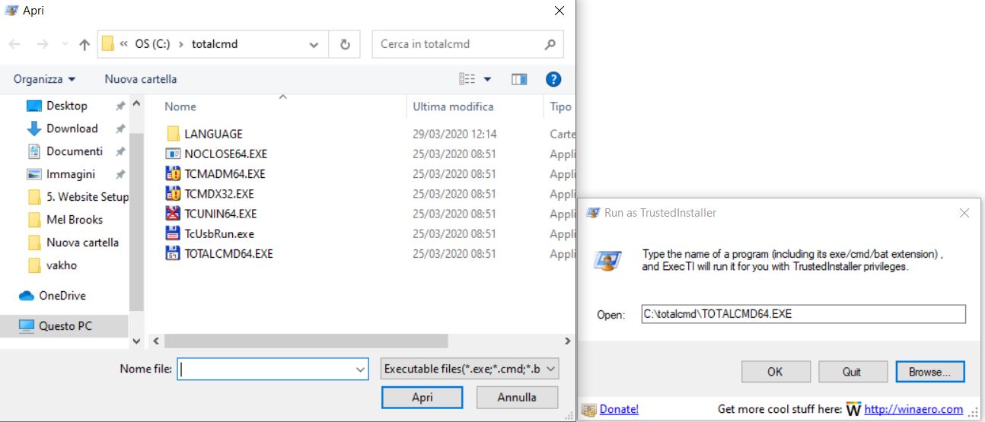Click the TOTALCMD64.EXE floppy icon
This screenshot has height=422, width=985.
[x=173, y=254]
